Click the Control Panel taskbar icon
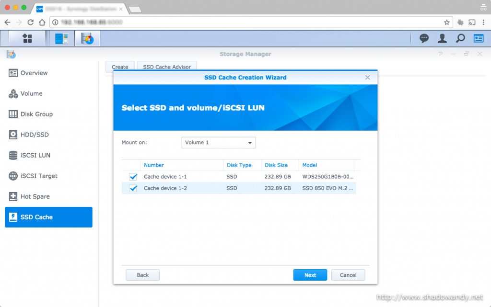 coord(61,38)
